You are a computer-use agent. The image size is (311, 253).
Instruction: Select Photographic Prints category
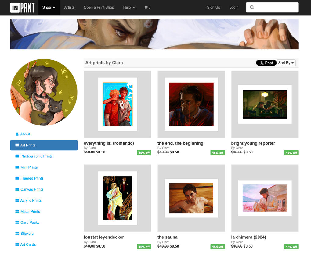[x=44, y=156]
